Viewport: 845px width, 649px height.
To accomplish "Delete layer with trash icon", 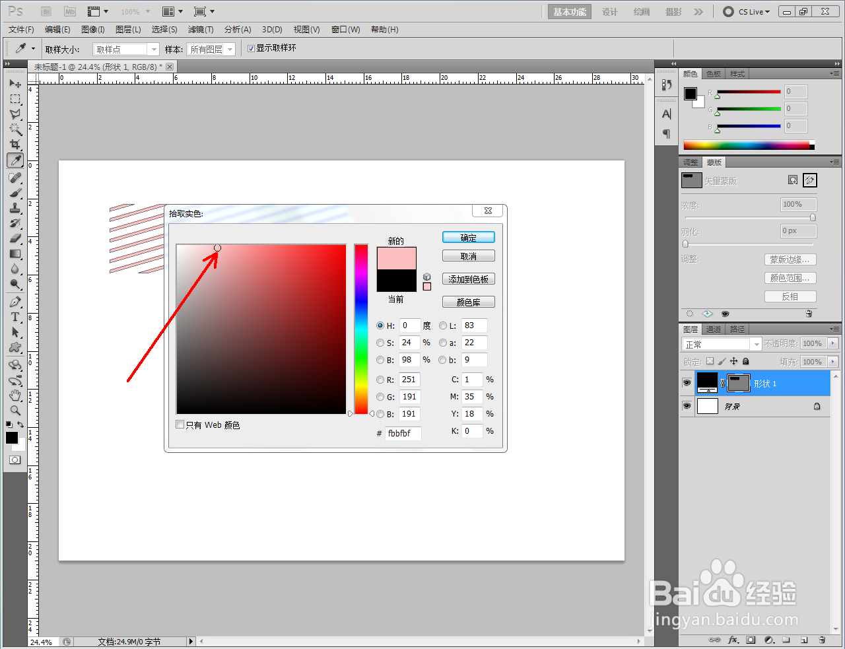I will click(822, 640).
